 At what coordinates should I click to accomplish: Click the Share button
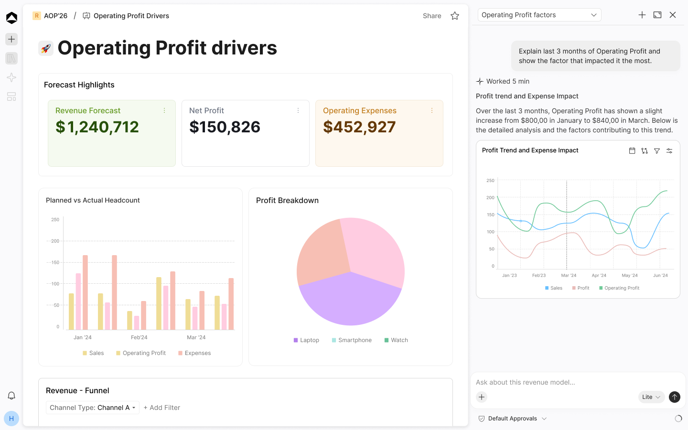432,16
